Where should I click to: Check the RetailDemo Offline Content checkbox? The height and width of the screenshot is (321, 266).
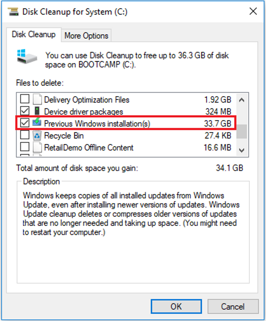click(x=25, y=147)
